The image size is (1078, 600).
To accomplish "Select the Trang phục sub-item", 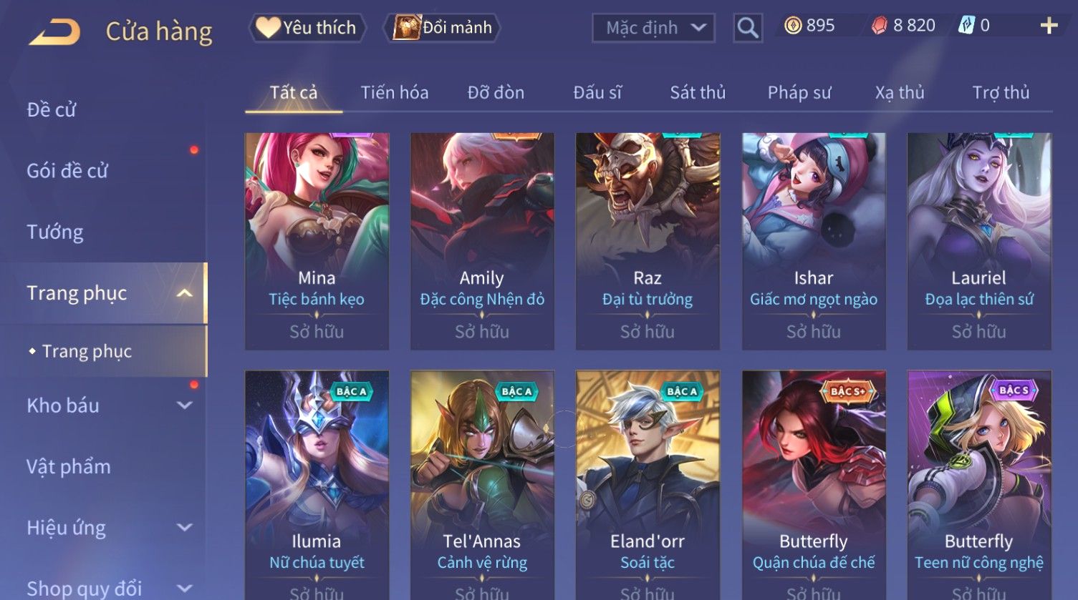I will (x=87, y=351).
